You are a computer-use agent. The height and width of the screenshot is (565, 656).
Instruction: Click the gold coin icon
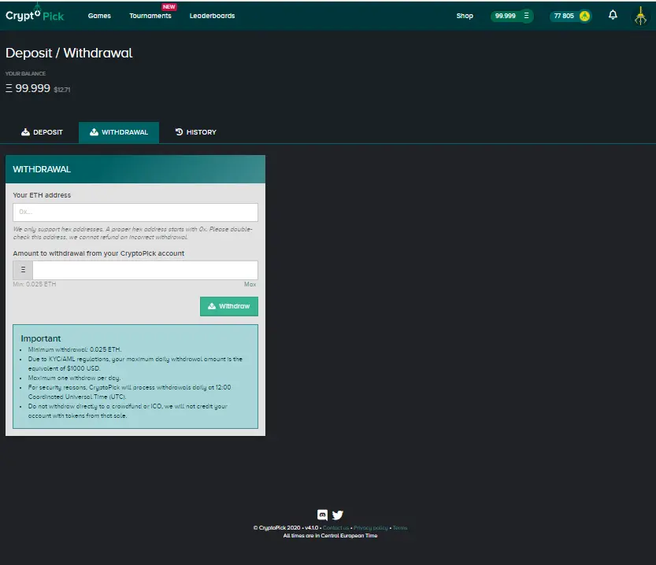584,16
